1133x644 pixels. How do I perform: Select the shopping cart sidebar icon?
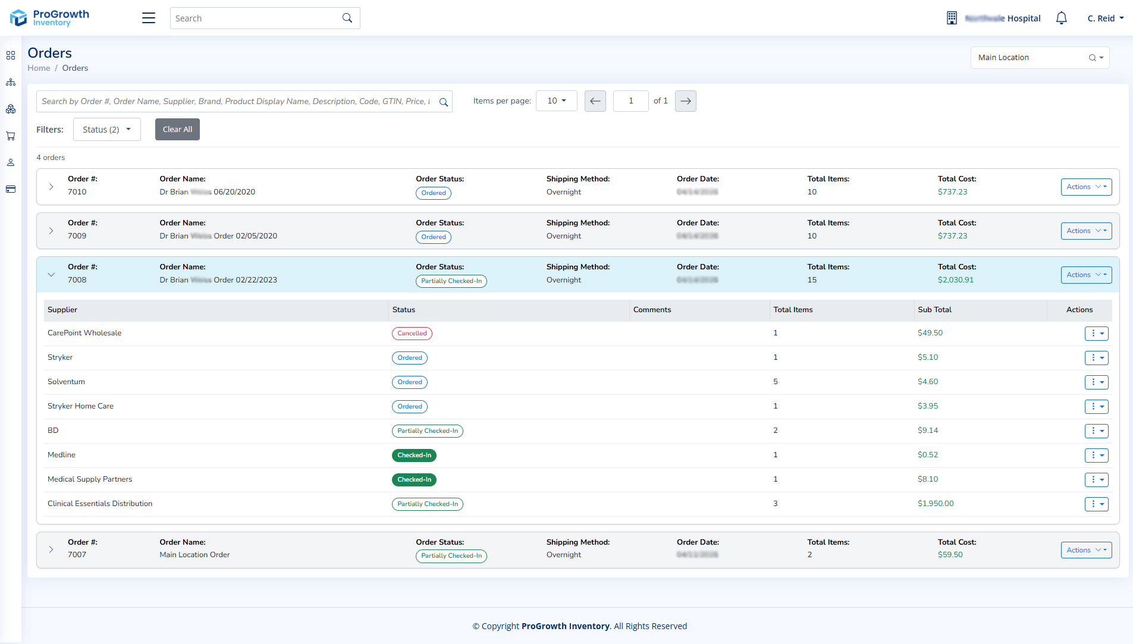point(11,136)
